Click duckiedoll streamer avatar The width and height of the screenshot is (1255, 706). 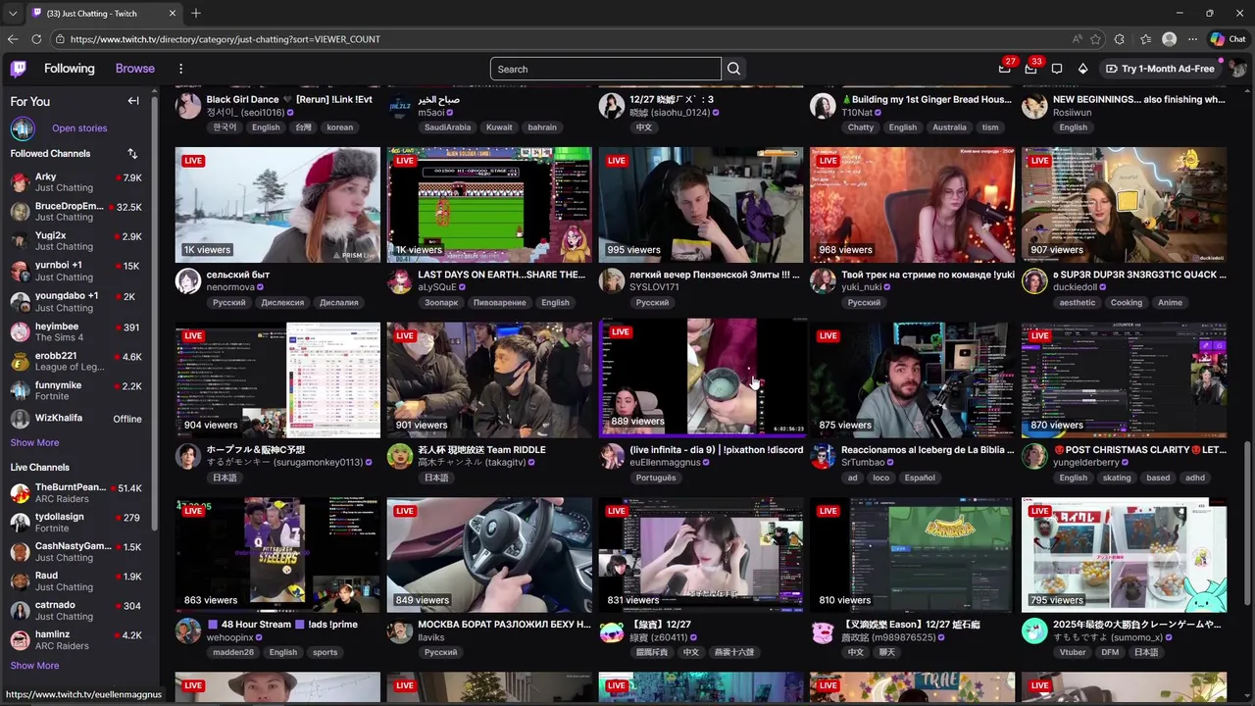1034,281
